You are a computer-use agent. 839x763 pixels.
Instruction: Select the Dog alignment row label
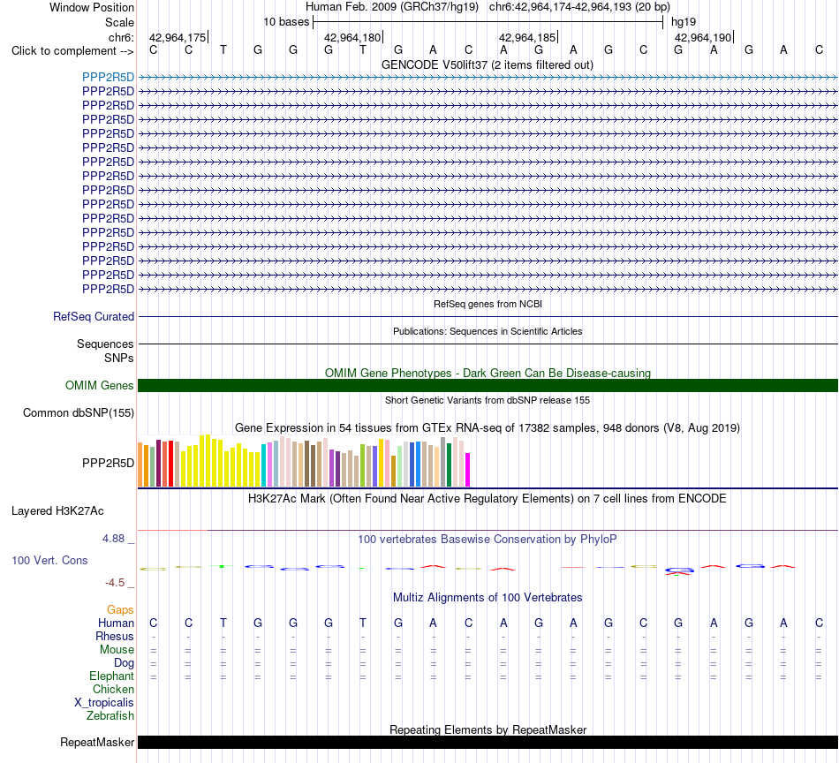[x=124, y=663]
